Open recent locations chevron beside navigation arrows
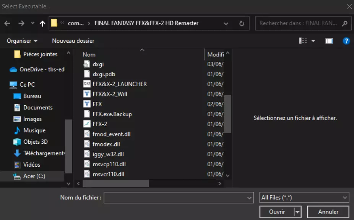 click(x=33, y=23)
